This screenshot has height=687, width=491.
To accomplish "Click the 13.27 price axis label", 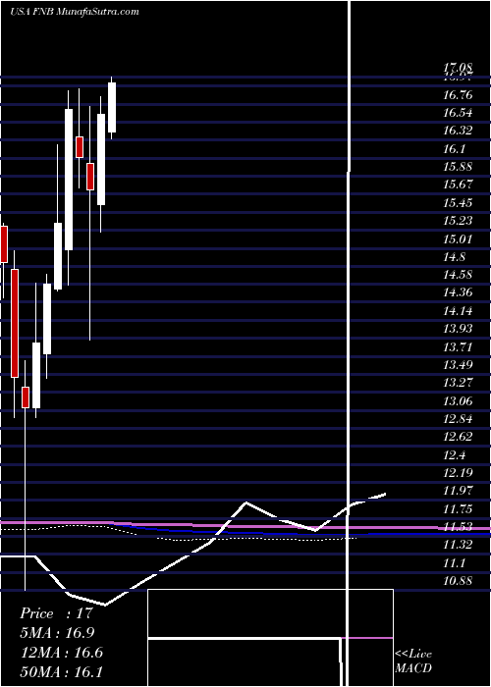I will (x=458, y=383).
